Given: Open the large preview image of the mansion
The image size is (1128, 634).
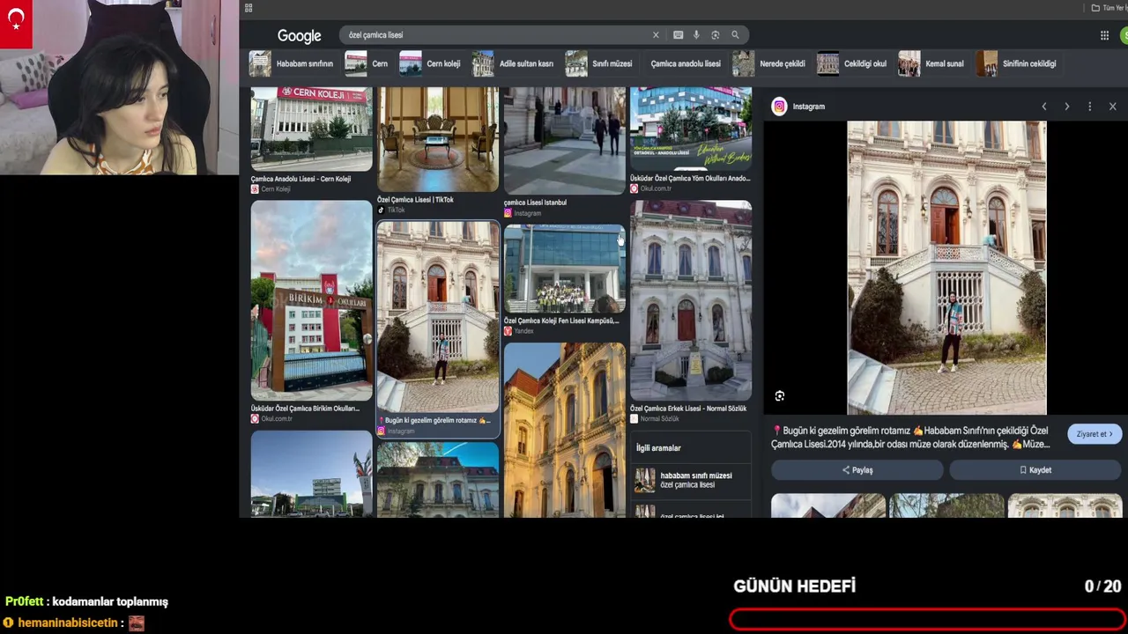Looking at the screenshot, I should pyautogui.click(x=946, y=268).
